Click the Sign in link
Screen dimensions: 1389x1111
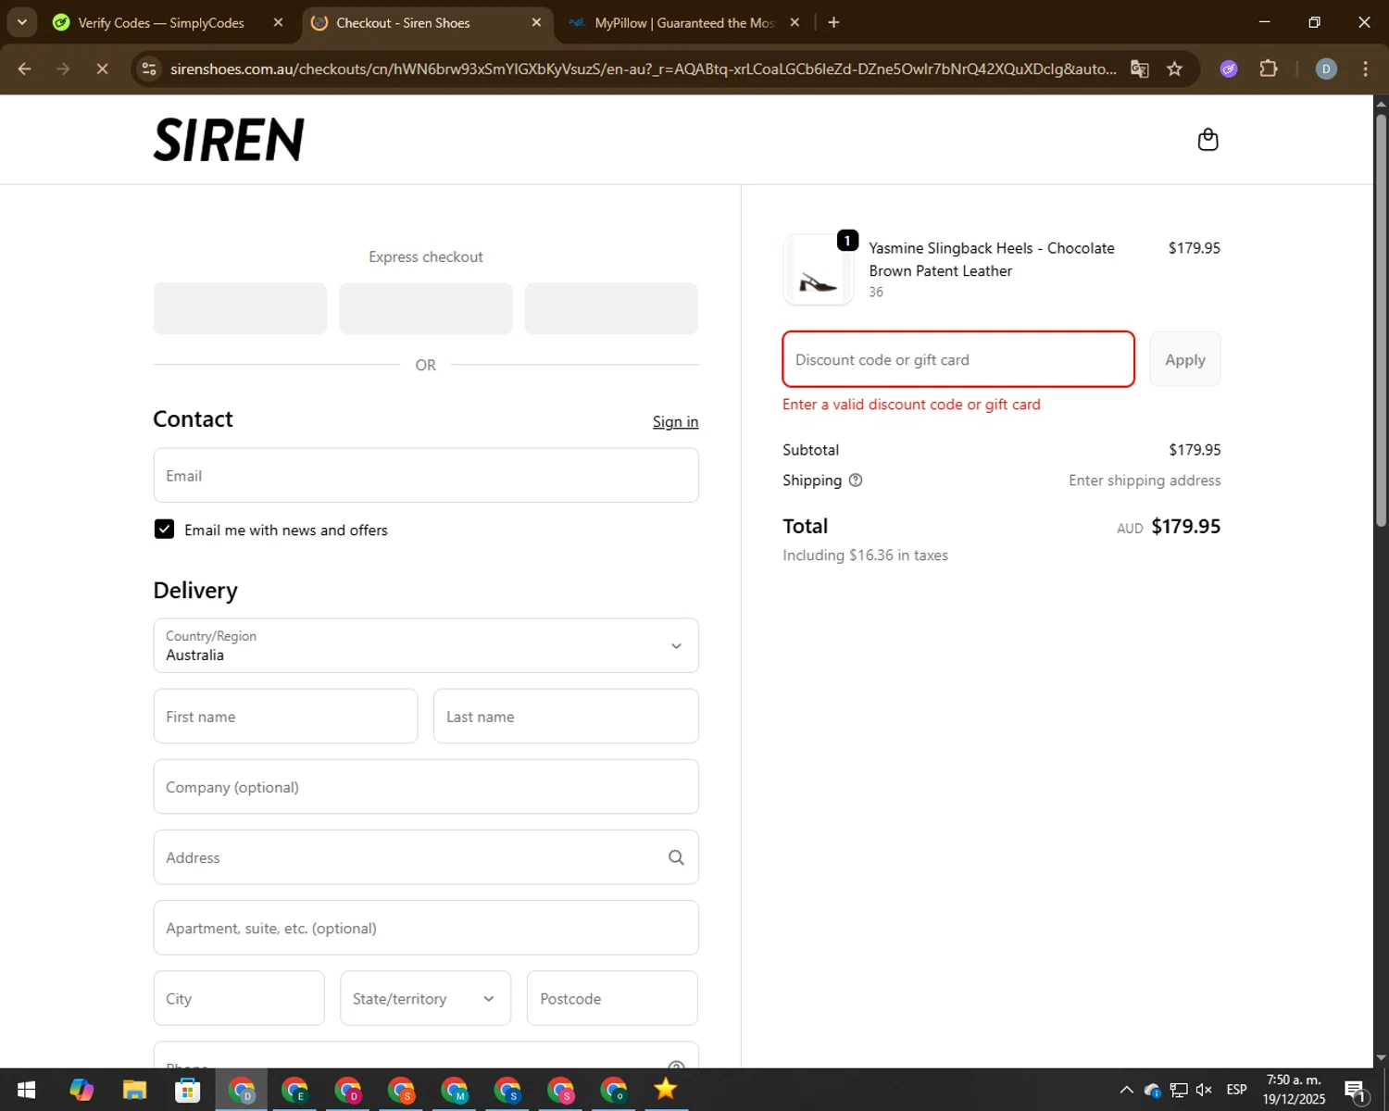[x=675, y=421]
